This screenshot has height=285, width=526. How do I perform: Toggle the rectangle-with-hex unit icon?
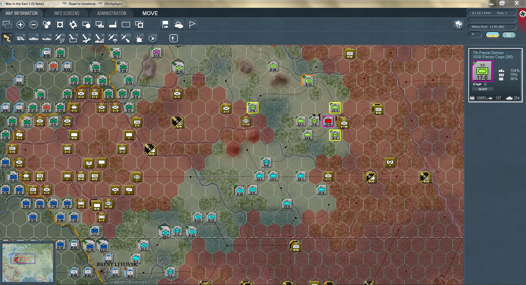pos(139,25)
